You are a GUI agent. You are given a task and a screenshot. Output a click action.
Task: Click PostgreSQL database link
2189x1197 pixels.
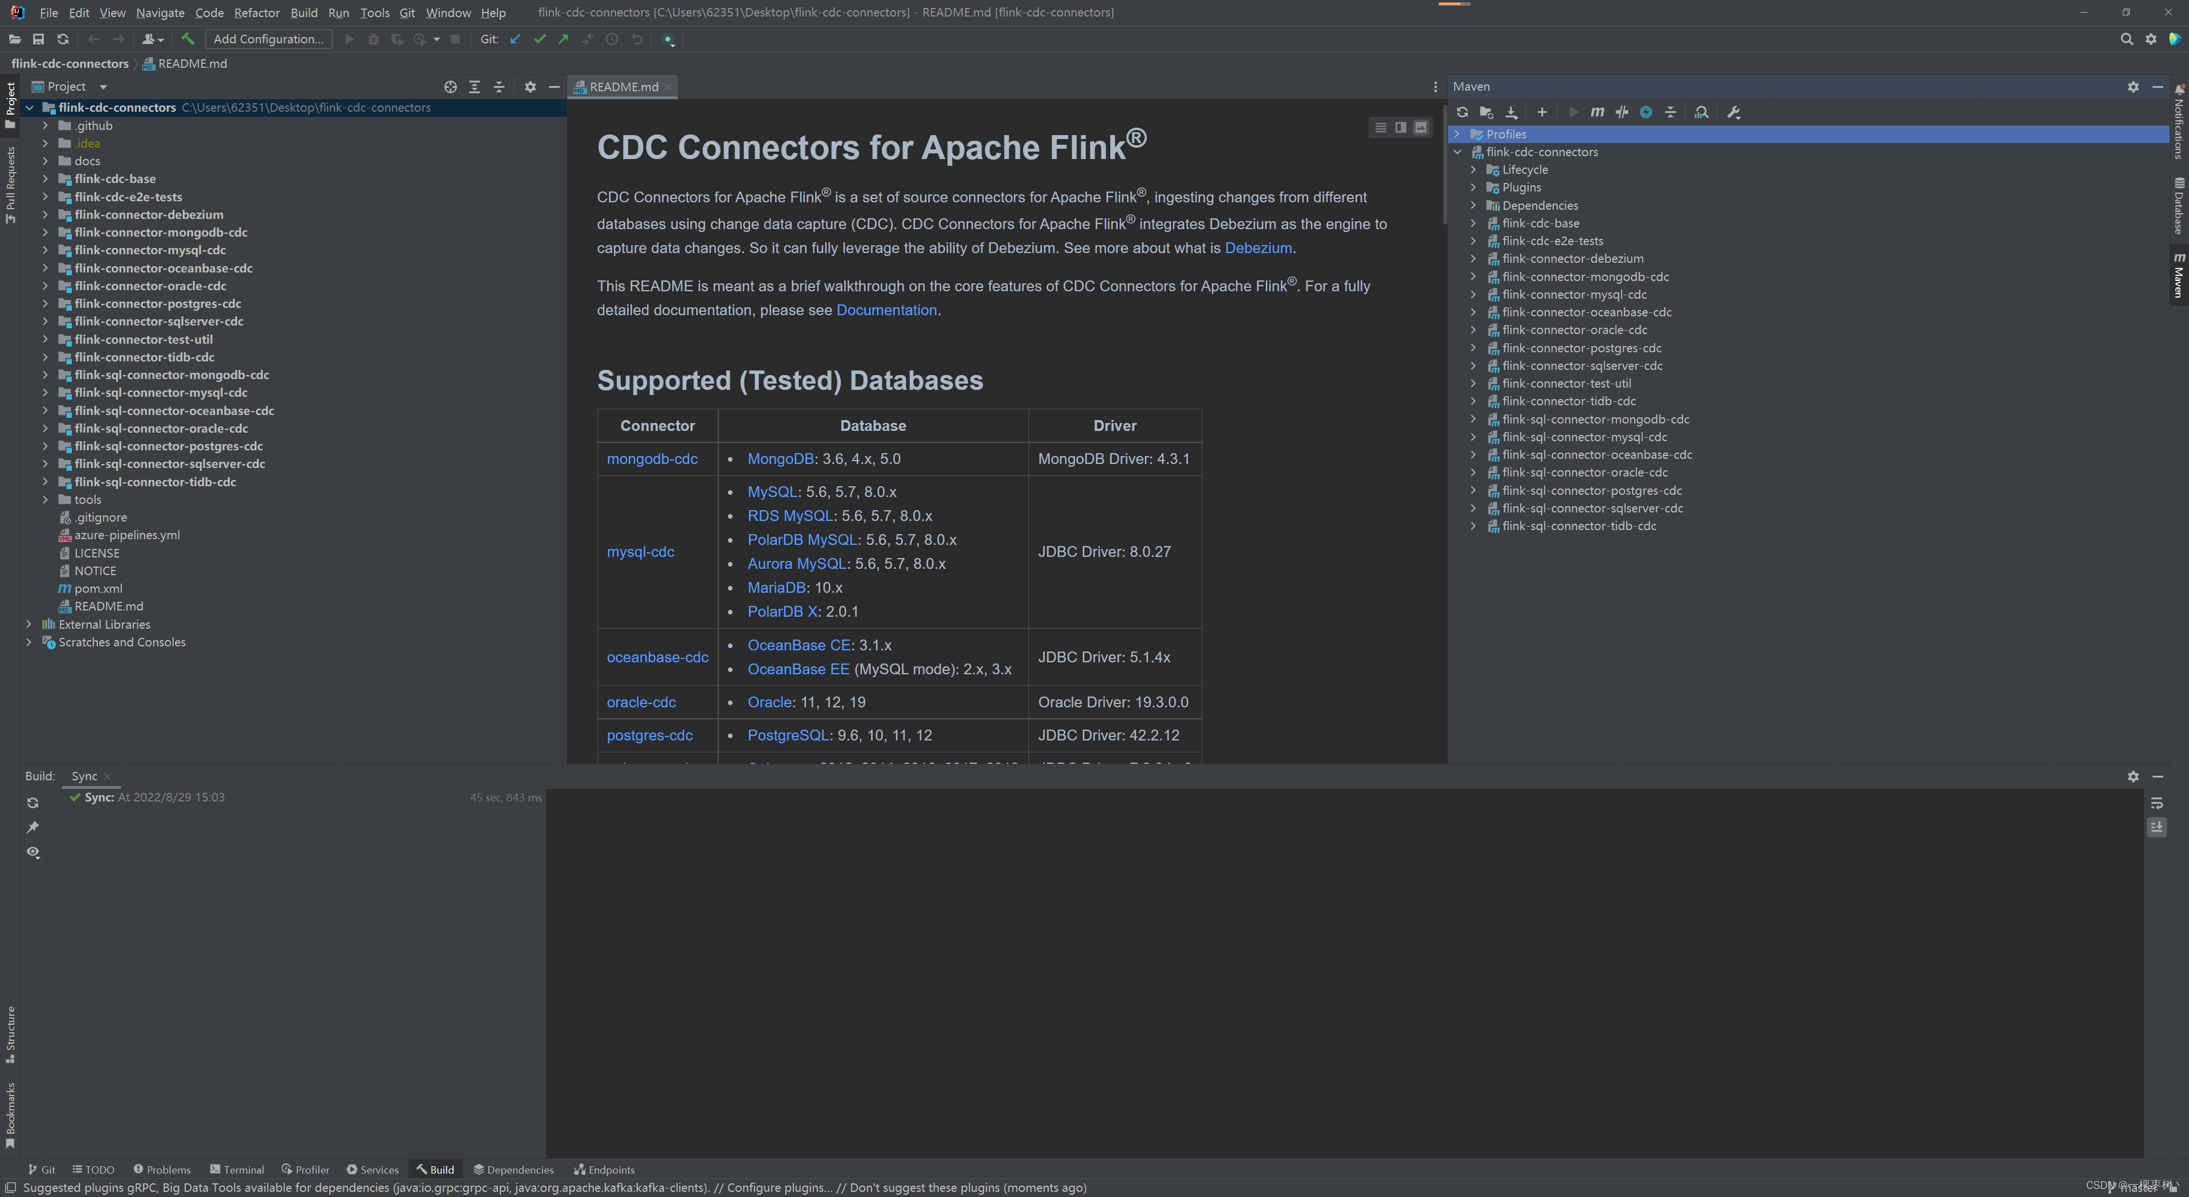[788, 736]
